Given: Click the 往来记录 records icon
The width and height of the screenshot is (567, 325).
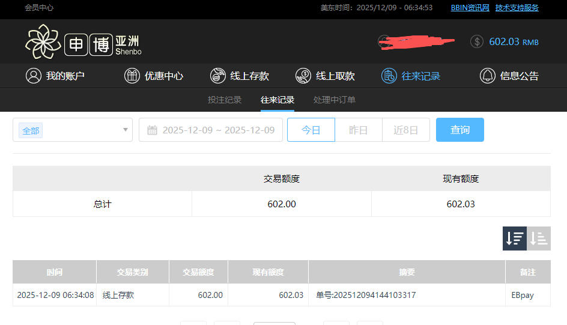Looking at the screenshot, I should tap(389, 76).
